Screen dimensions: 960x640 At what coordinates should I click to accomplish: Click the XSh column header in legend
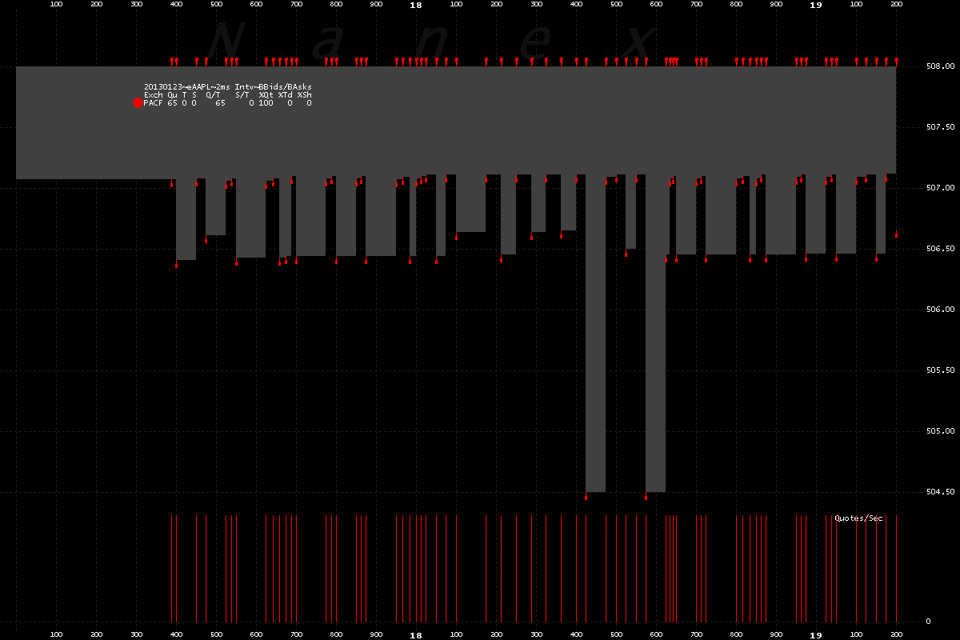click(x=305, y=94)
